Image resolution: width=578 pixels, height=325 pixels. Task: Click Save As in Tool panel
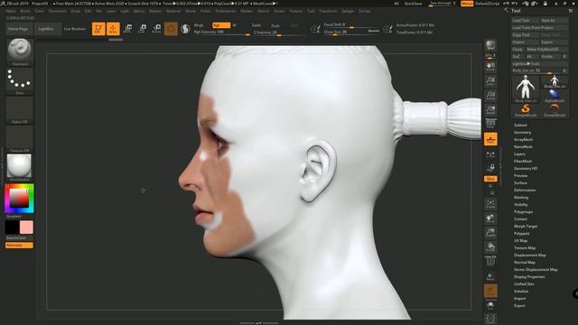click(x=554, y=20)
